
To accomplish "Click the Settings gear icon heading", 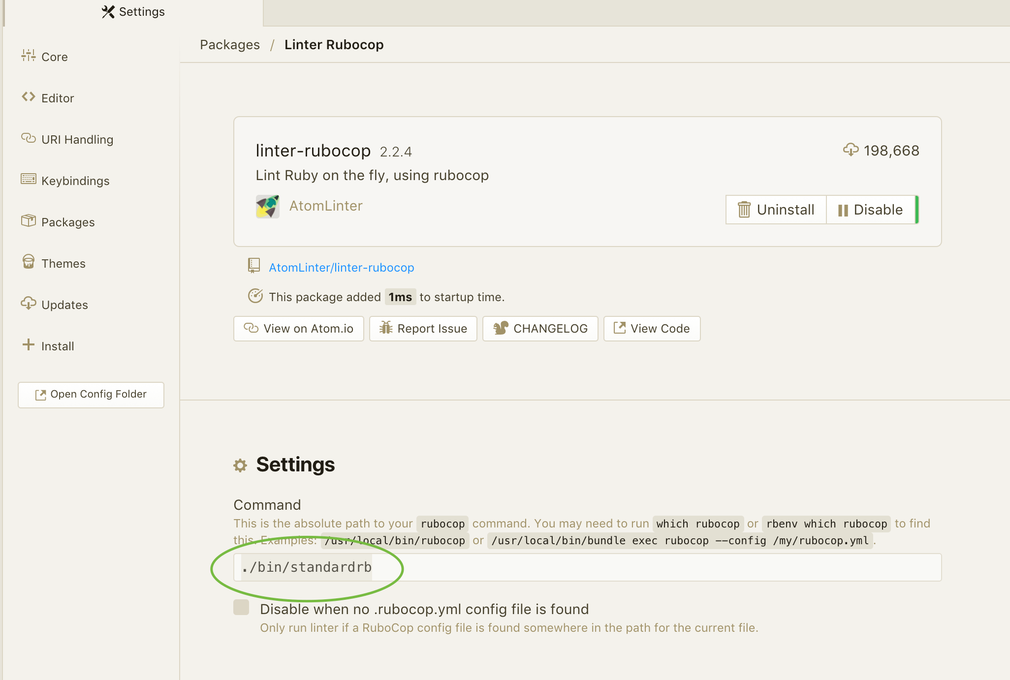I will click(x=240, y=465).
